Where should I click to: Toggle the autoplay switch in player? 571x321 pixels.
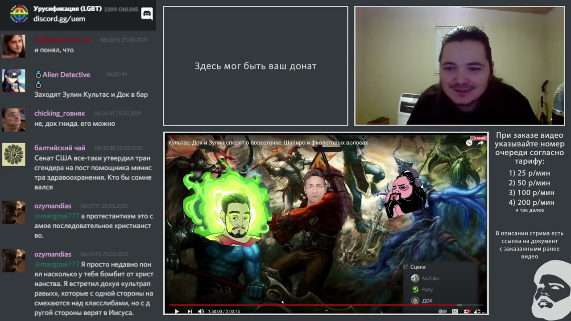coord(443,311)
